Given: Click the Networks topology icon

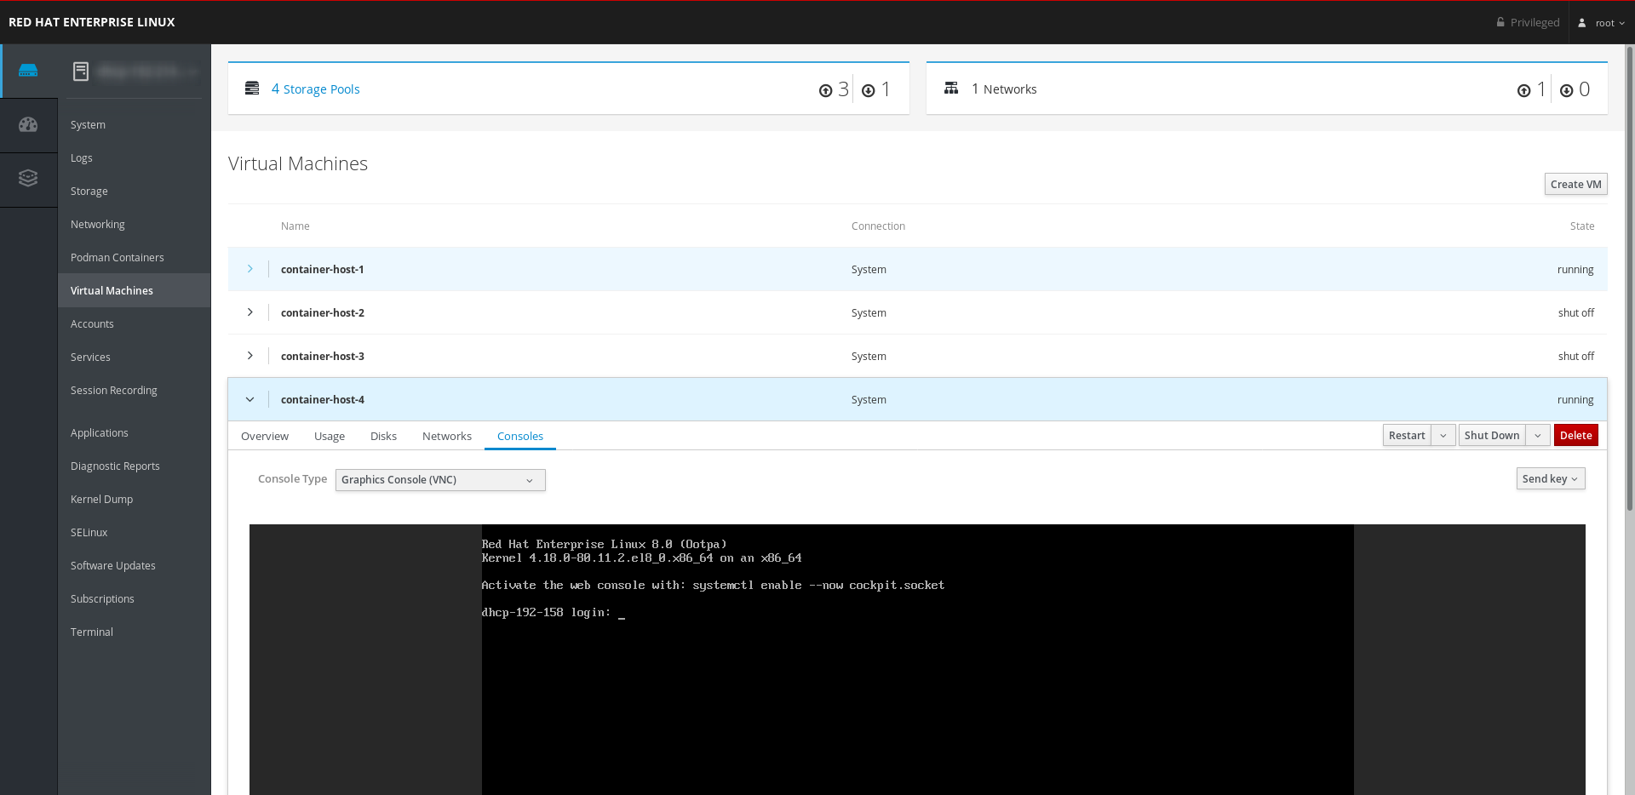Looking at the screenshot, I should coord(951,89).
